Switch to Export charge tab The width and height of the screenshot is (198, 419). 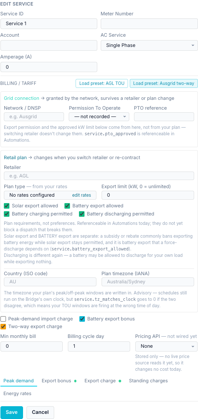102,381
